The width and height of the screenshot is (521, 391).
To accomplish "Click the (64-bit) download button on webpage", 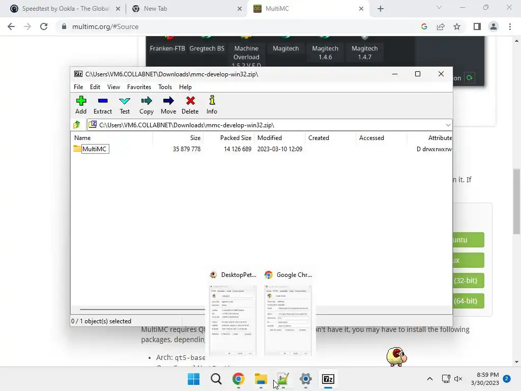I will [x=468, y=300].
